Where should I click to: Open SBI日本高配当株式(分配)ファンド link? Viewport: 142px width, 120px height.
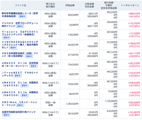point(20,55)
